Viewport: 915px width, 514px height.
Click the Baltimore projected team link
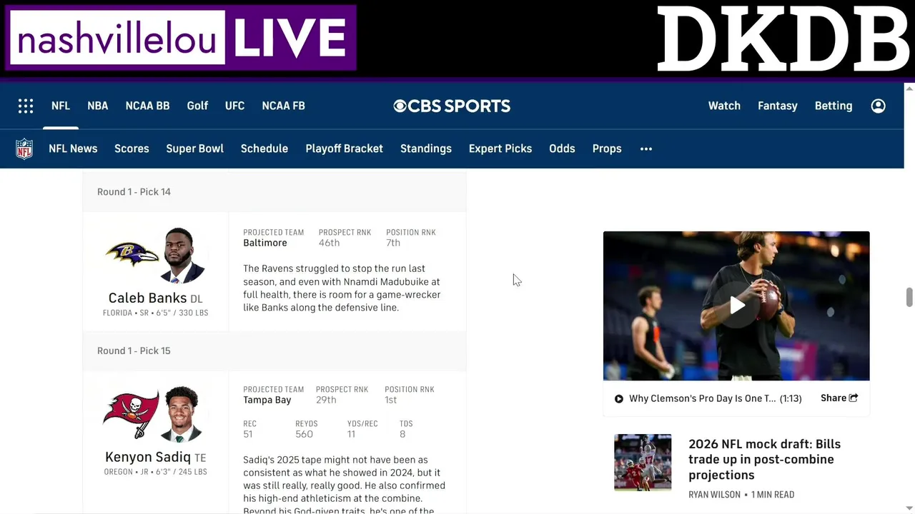pyautogui.click(x=265, y=243)
